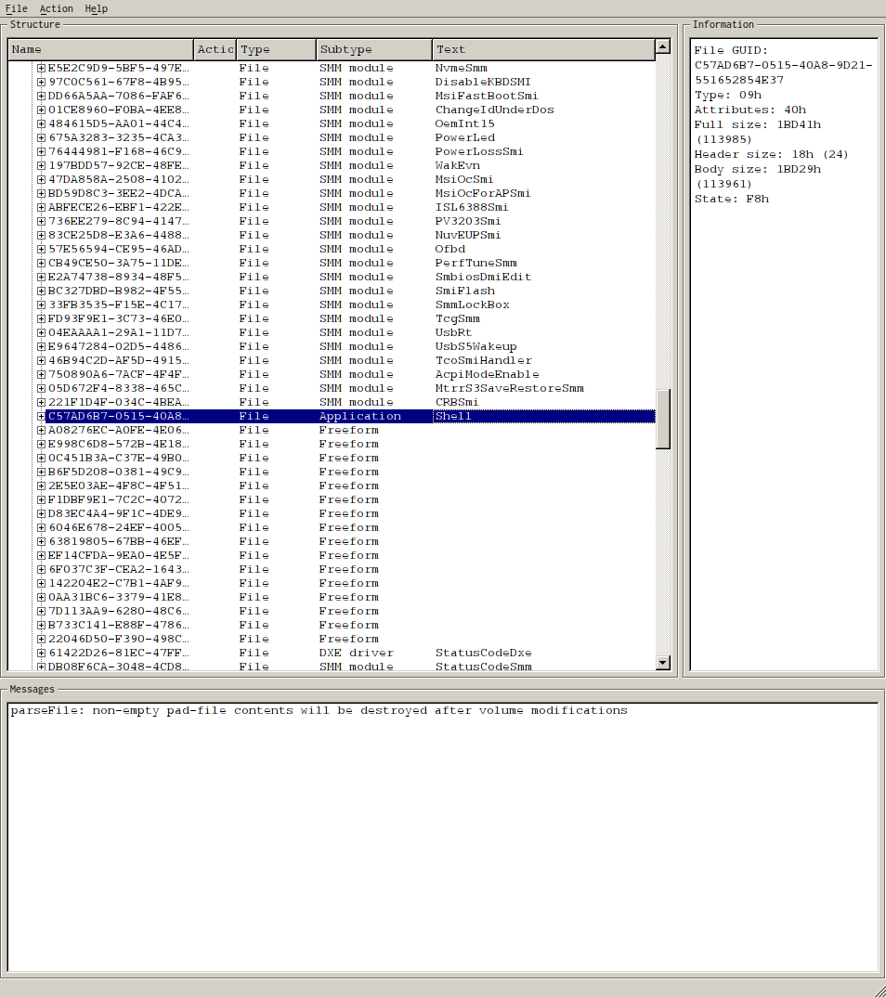Expand the A08276EC-A0FE-4E06 freeform node
The image size is (886, 997).
(x=41, y=431)
